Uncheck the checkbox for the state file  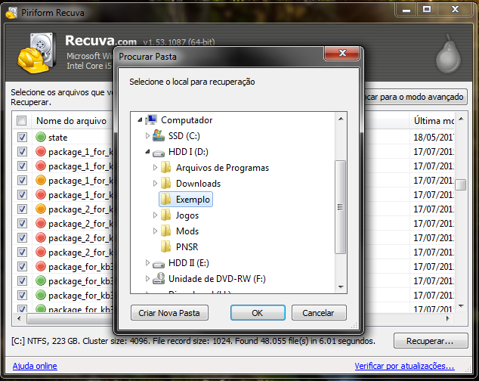point(22,137)
